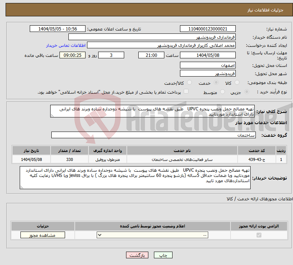
Task: Click the جزئیات column header
Action: (43, 226)
